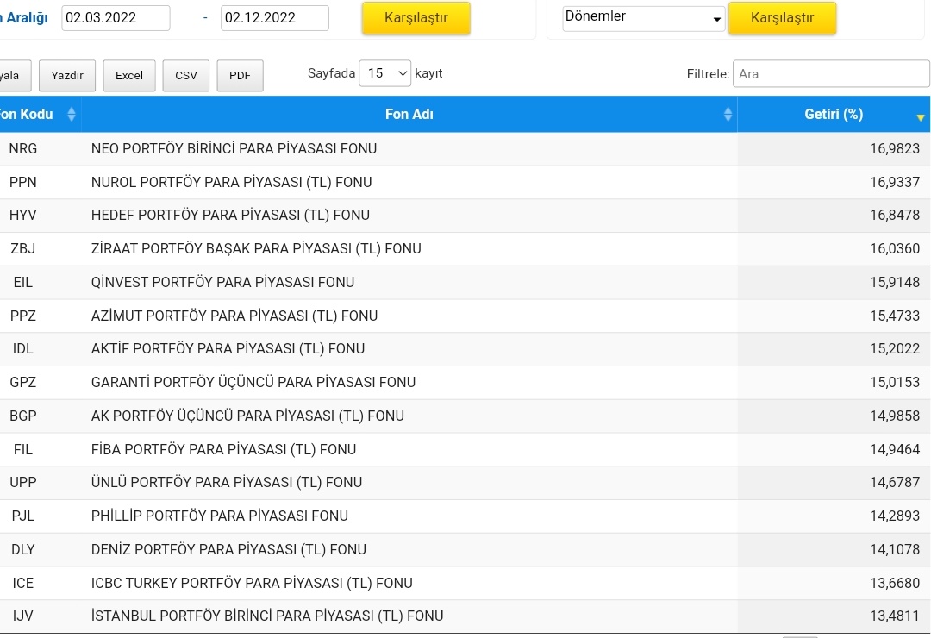Export table with PDF button
The width and height of the screenshot is (931, 638).
point(240,76)
